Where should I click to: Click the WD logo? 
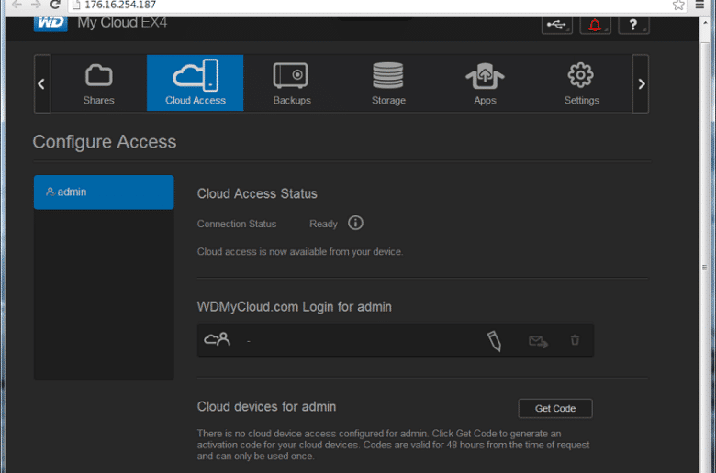50,23
